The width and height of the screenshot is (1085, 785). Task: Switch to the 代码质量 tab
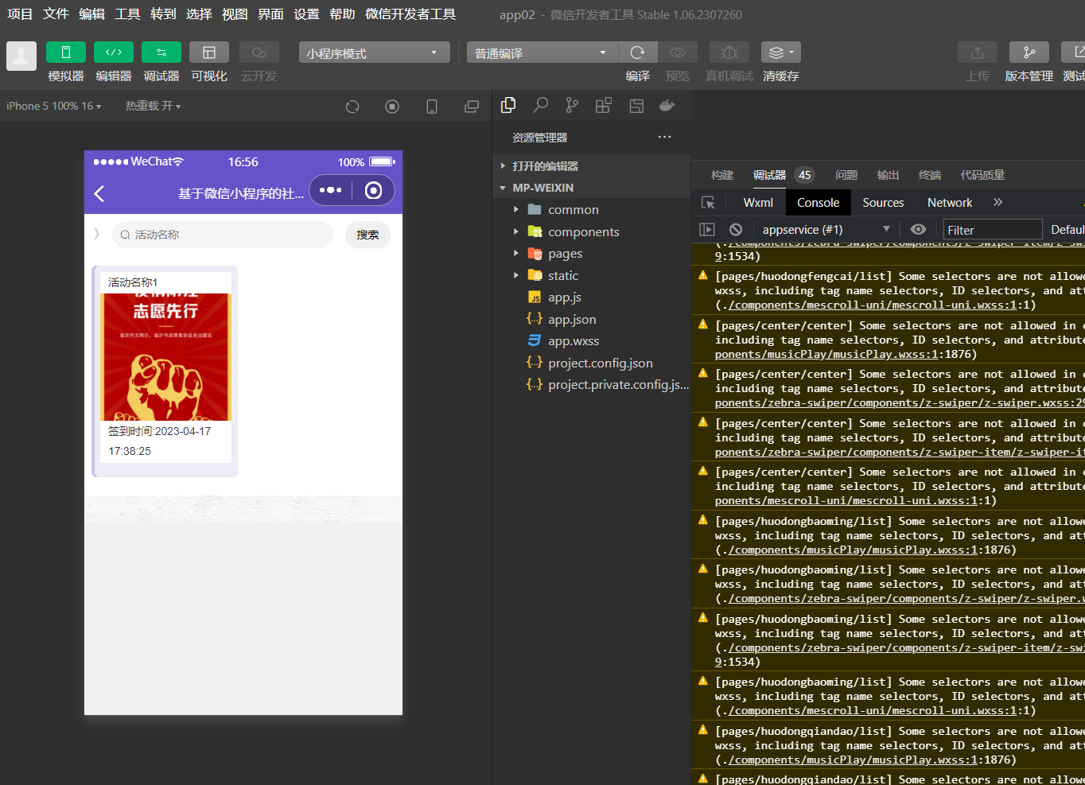tap(982, 175)
